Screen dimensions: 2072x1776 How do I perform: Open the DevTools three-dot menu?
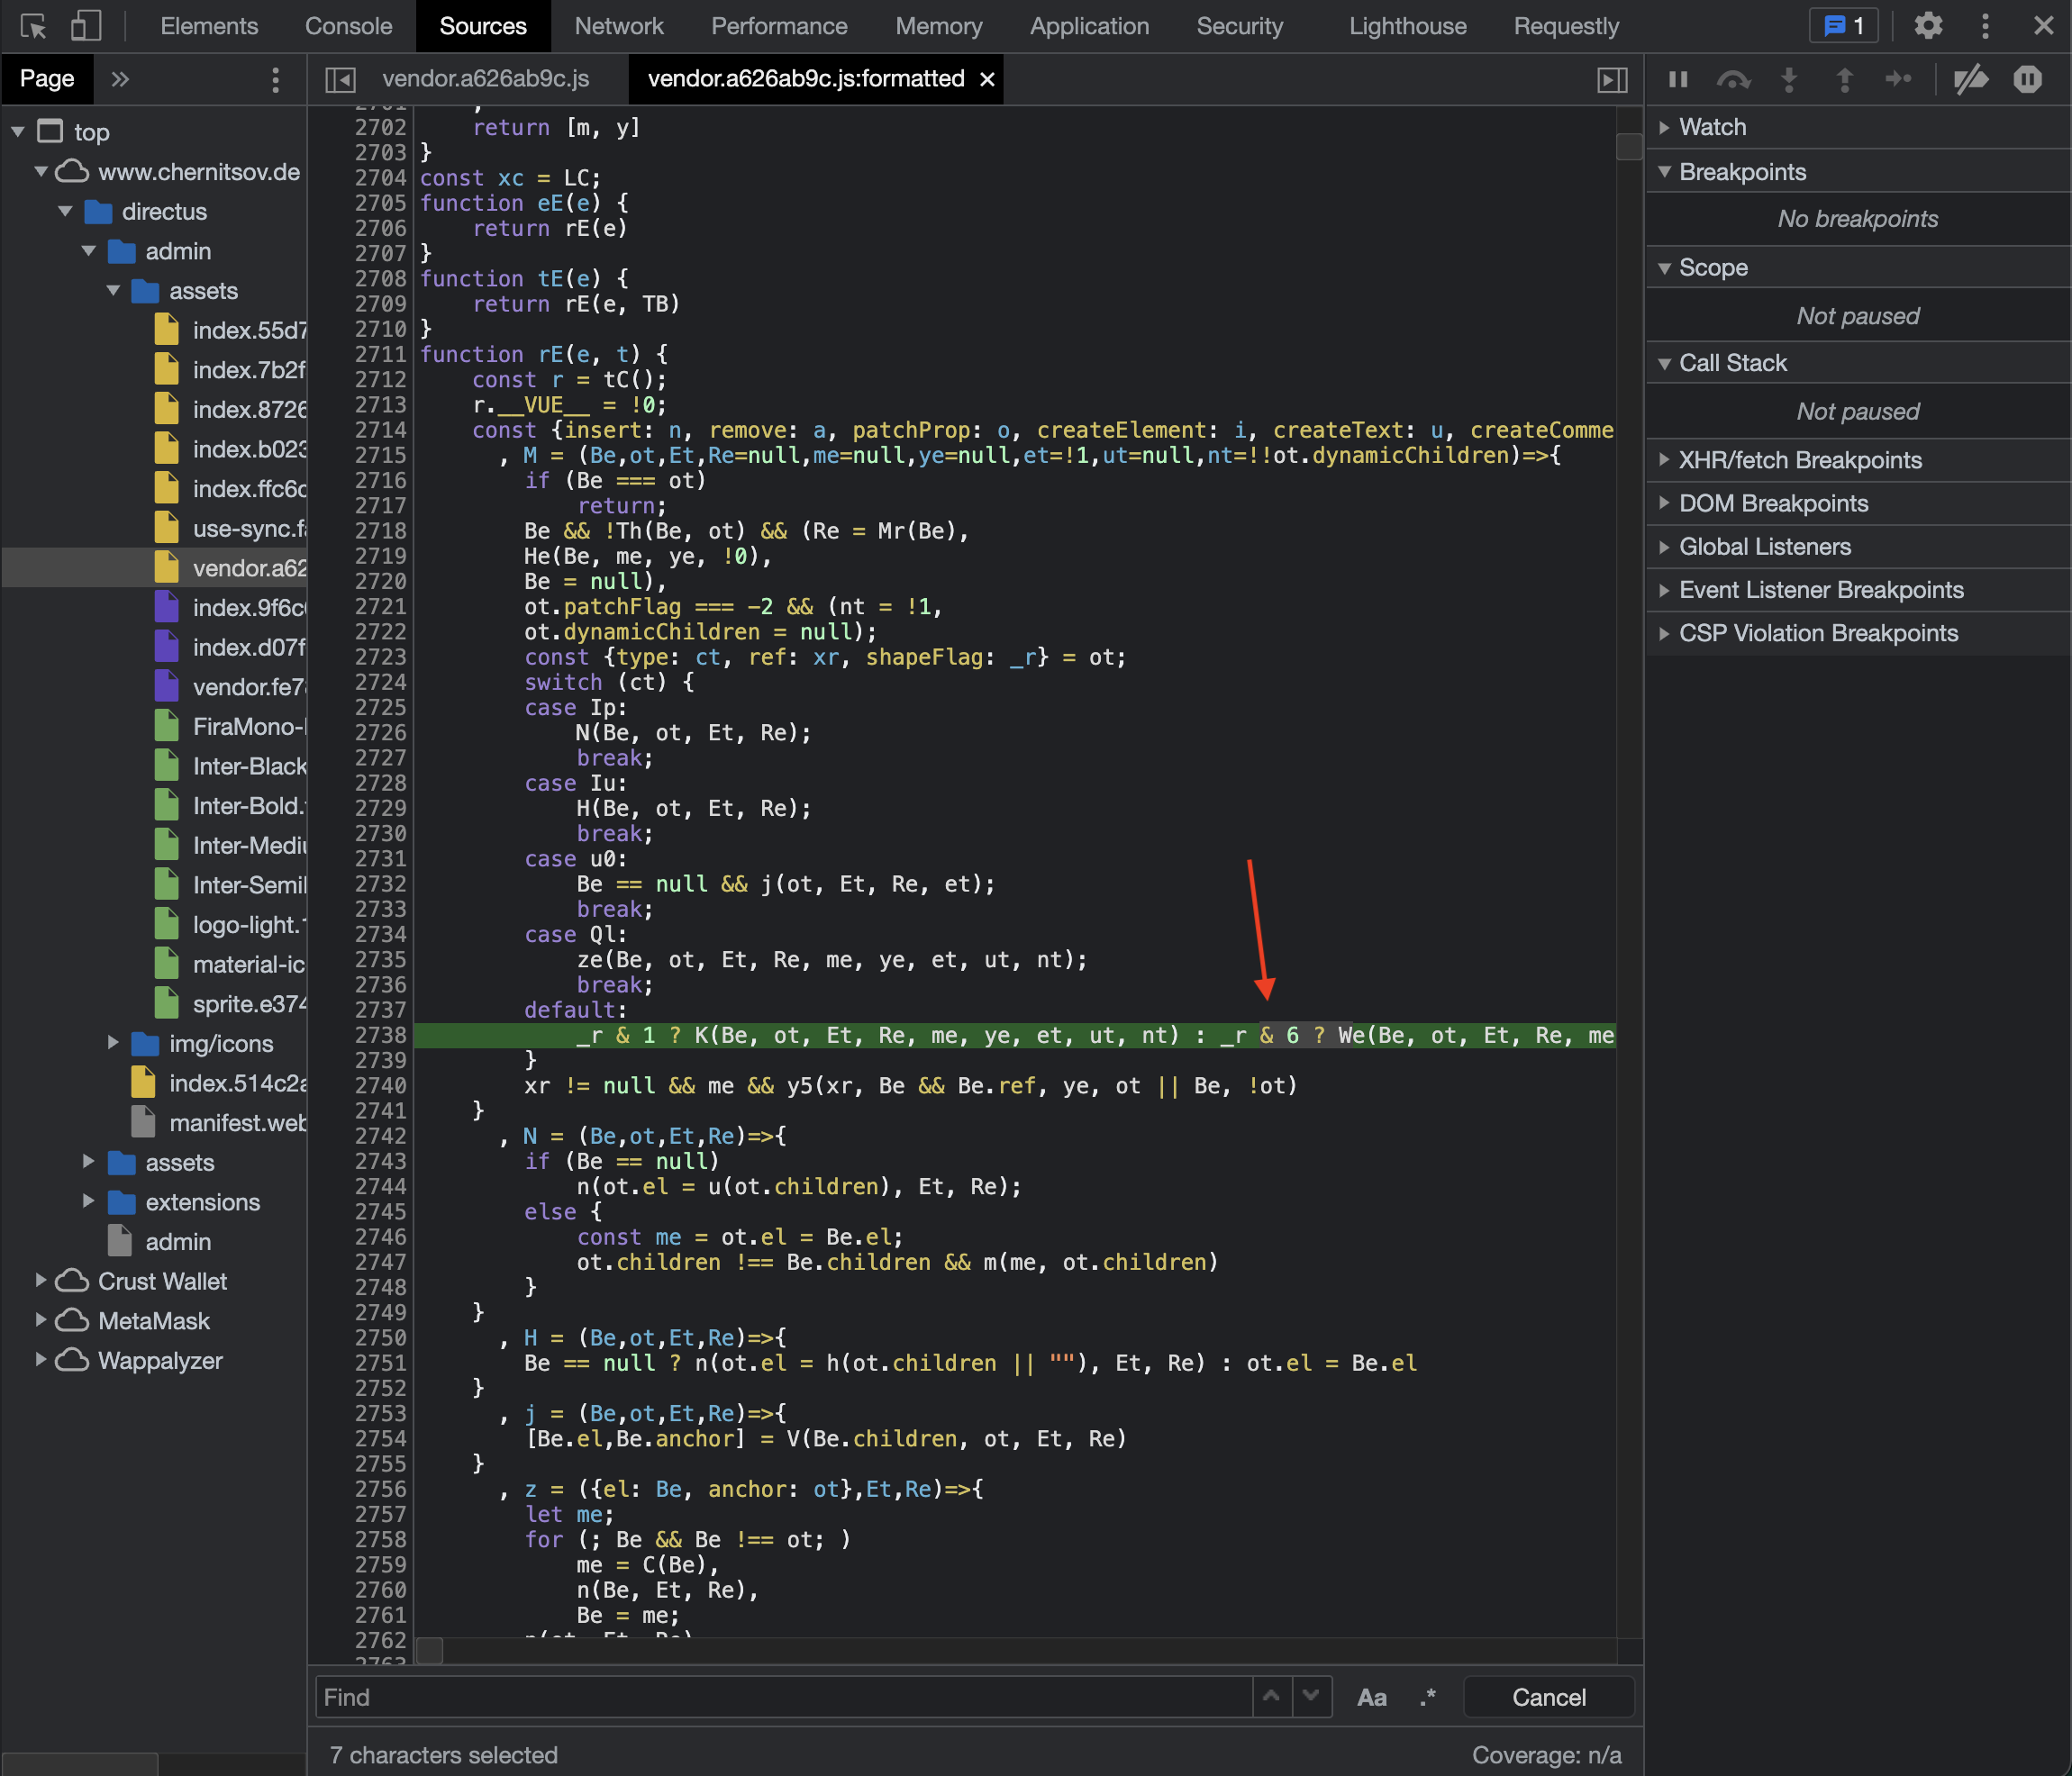1985,26
